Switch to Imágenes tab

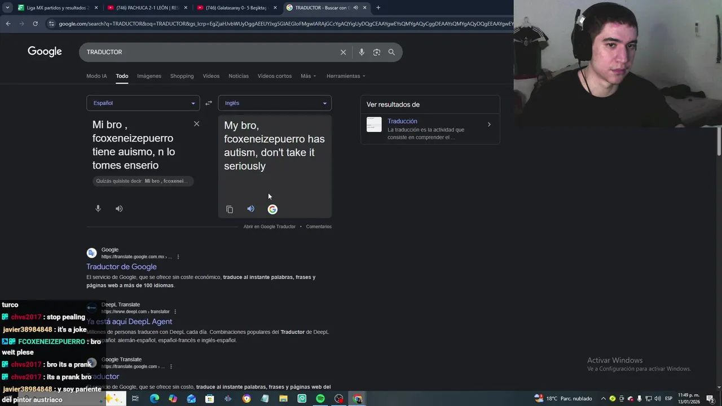tap(149, 76)
